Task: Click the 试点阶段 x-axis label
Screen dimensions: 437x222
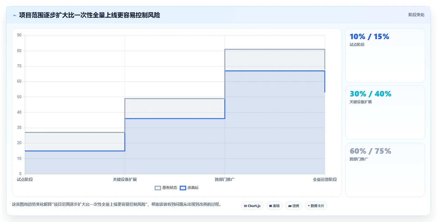Action: pyautogui.click(x=25, y=179)
